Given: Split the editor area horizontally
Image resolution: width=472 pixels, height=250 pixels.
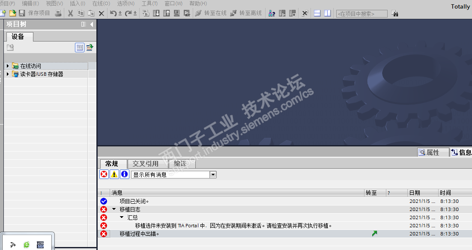Looking at the screenshot, I should (317, 13).
